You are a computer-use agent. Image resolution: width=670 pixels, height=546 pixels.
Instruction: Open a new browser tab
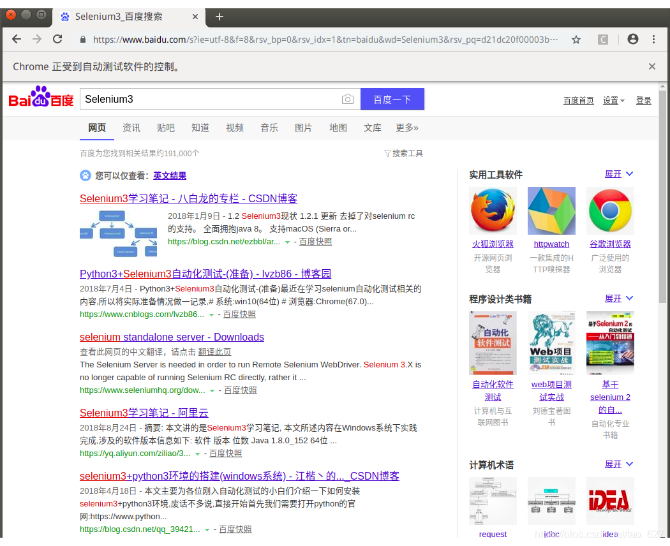coord(220,17)
